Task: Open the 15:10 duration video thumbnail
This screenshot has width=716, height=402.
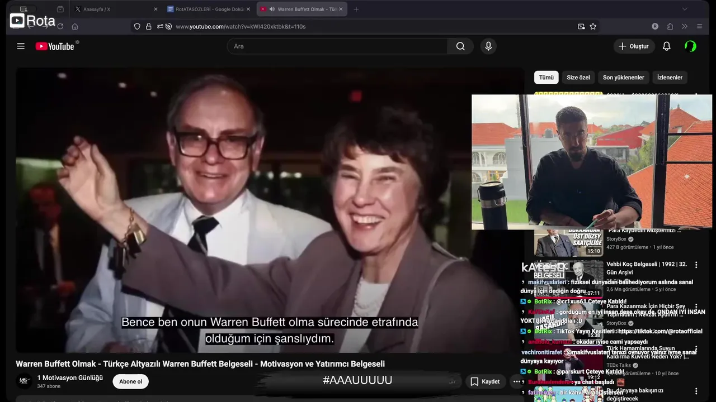Action: tap(568, 243)
